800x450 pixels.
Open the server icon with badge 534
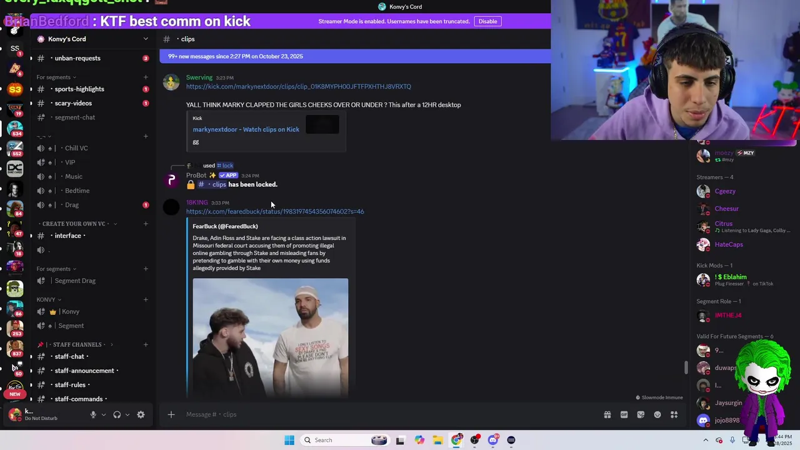[x=15, y=128]
